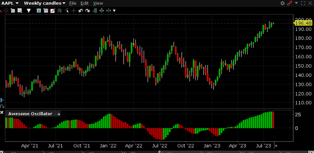The image size is (314, 153).
Task: Open chart settings gear icon
Action: click(x=283, y=3)
